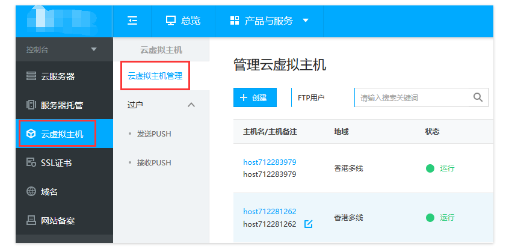Image resolution: width=515 pixels, height=249 pixels.
Task: Open the host712283979 link
Action: coord(270,162)
